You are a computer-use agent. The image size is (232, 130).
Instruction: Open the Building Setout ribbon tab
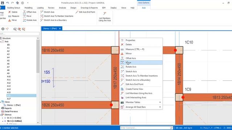[14, 8]
